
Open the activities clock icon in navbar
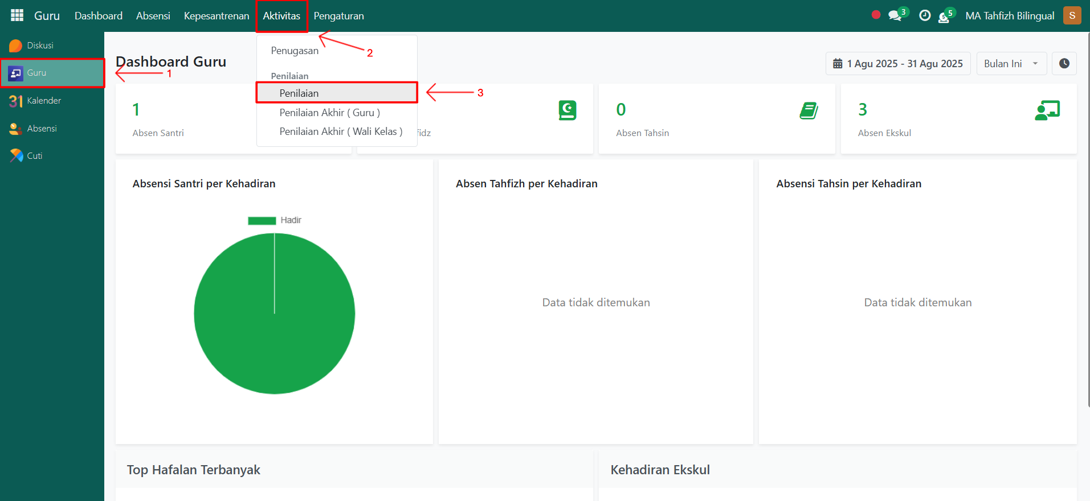925,15
